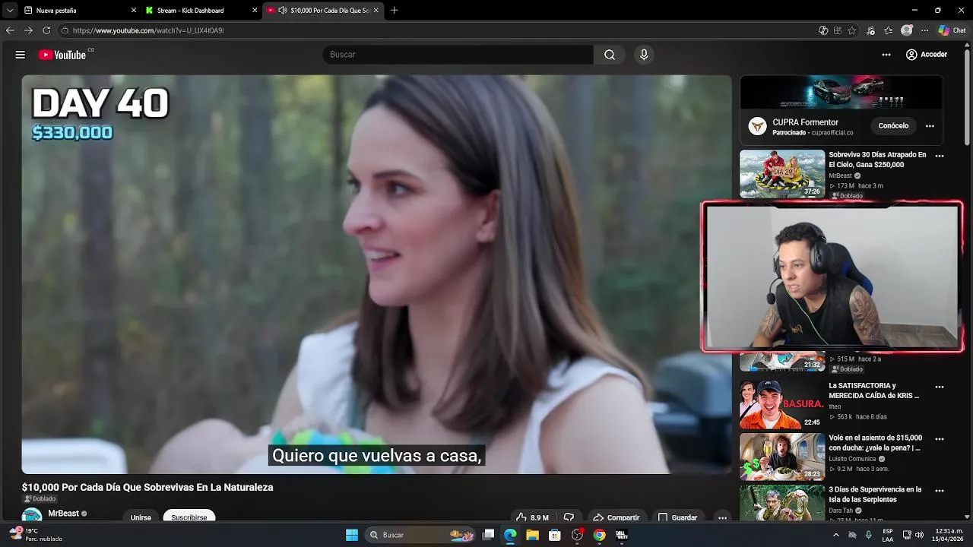Click the search magnifier button on YouTube
The width and height of the screenshot is (973, 547).
coord(610,55)
